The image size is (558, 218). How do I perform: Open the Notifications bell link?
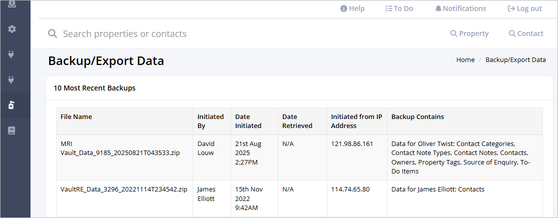point(460,8)
